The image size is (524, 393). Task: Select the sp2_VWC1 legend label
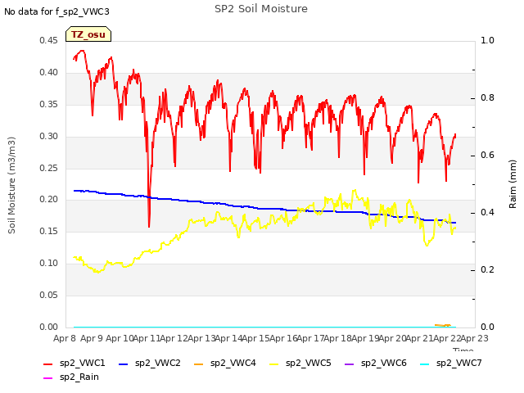tap(82, 364)
